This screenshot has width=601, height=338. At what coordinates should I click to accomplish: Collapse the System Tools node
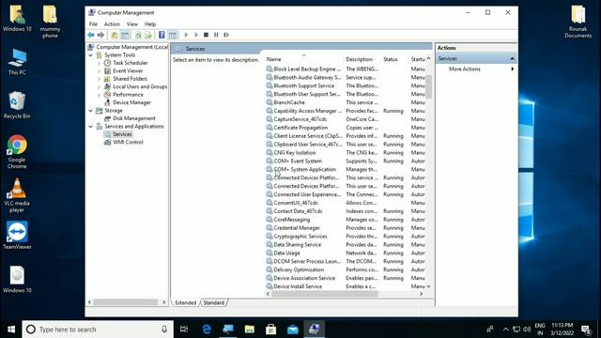pos(91,55)
